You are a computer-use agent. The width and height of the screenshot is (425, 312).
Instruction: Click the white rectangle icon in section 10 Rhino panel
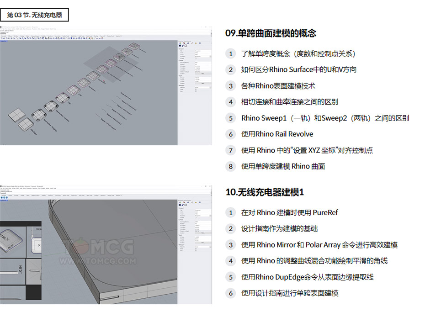pos(186,205)
